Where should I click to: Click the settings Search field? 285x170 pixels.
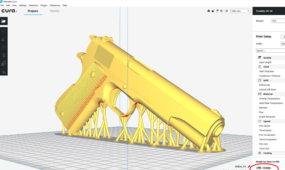tap(270, 51)
